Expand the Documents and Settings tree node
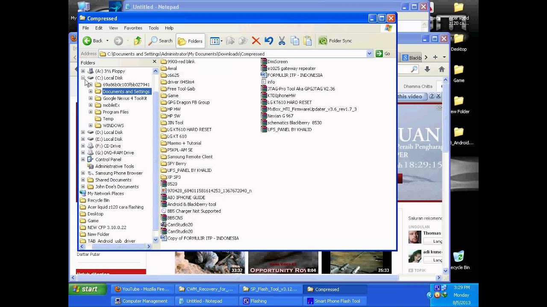 pyautogui.click(x=91, y=92)
